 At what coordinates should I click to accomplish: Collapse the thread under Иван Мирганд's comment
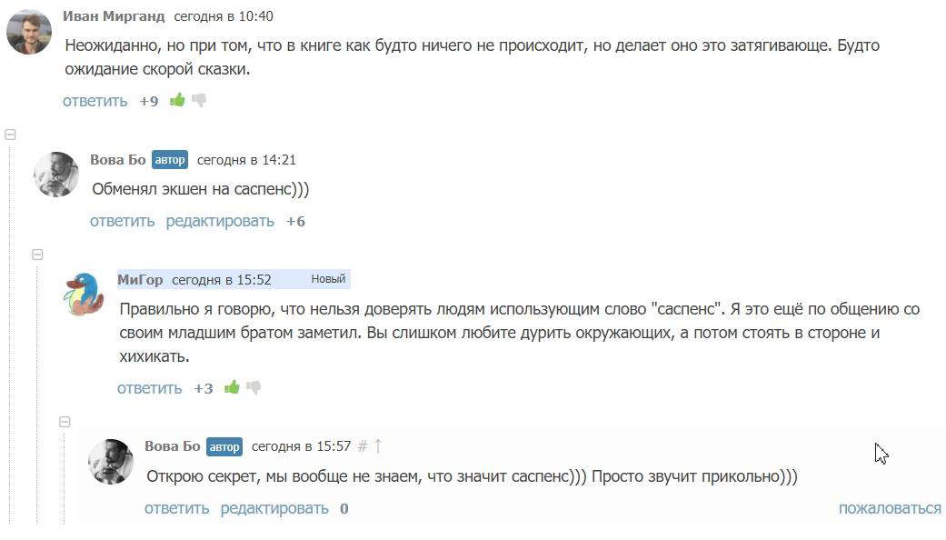[11, 135]
